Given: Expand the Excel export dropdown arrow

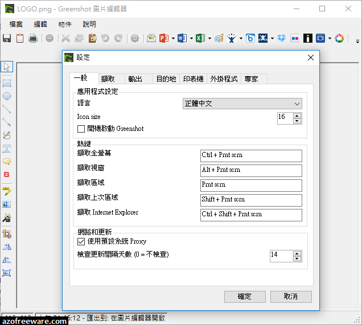Looking at the screenshot, I should point(209,38).
